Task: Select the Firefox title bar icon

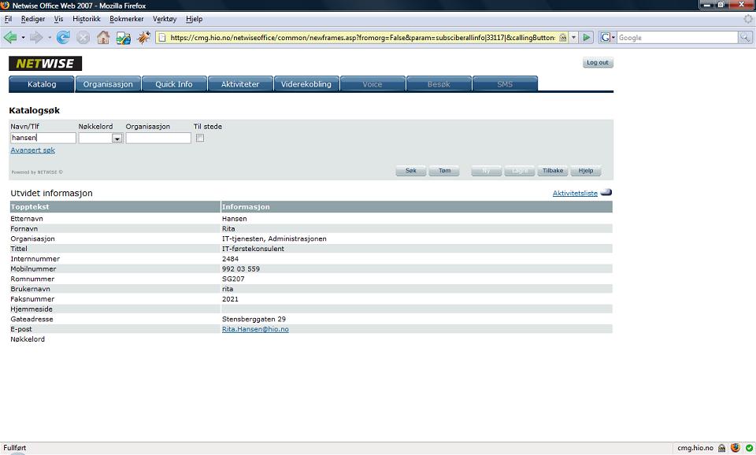Action: pos(5,6)
